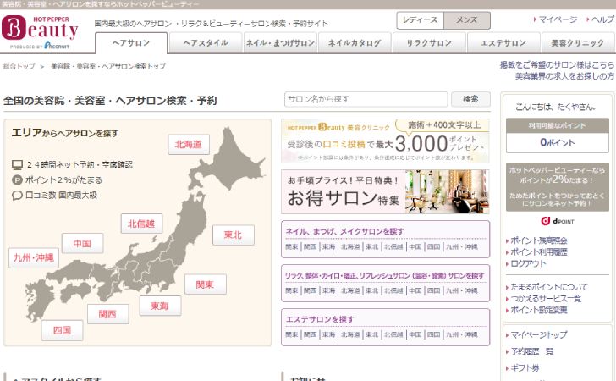Screen dimensions: 616x381
Task: Choose 九州・沖縄 region on the map
Action: pos(33,257)
